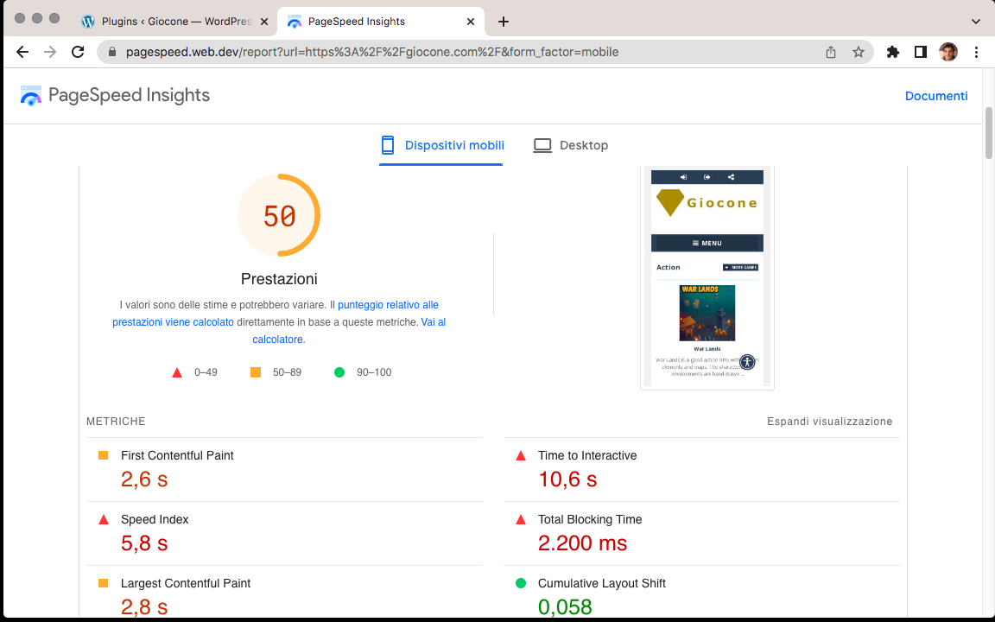Click the MENU bar in site preview
Screen dimensions: 995x622
point(707,243)
